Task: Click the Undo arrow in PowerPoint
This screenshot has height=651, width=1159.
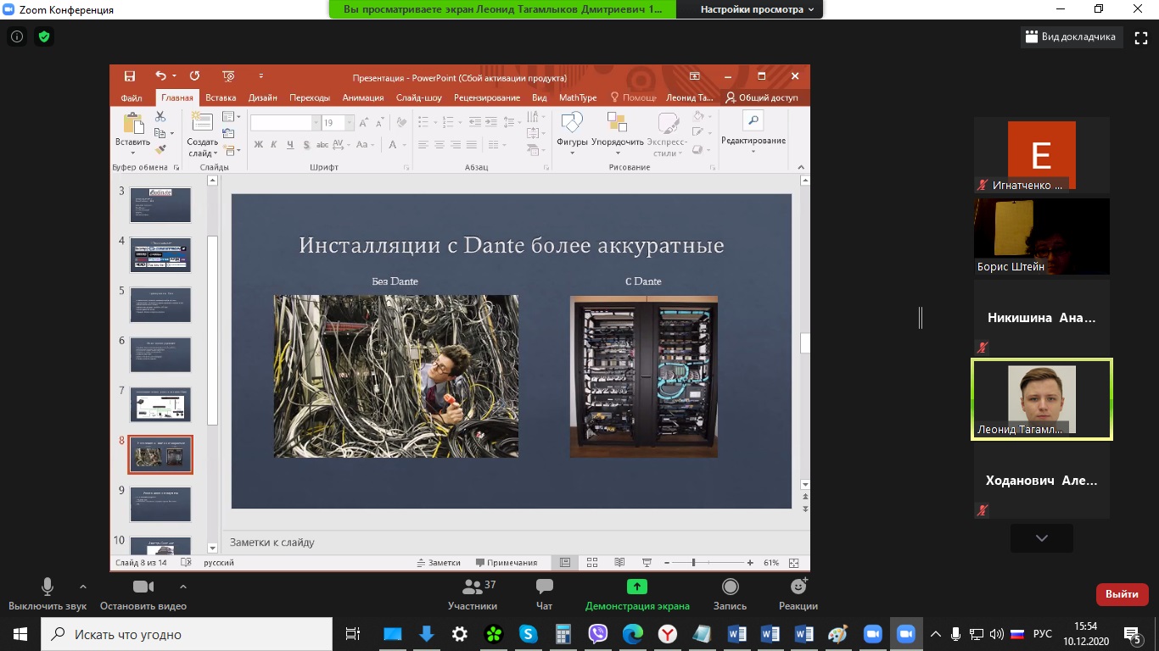Action: [x=161, y=76]
